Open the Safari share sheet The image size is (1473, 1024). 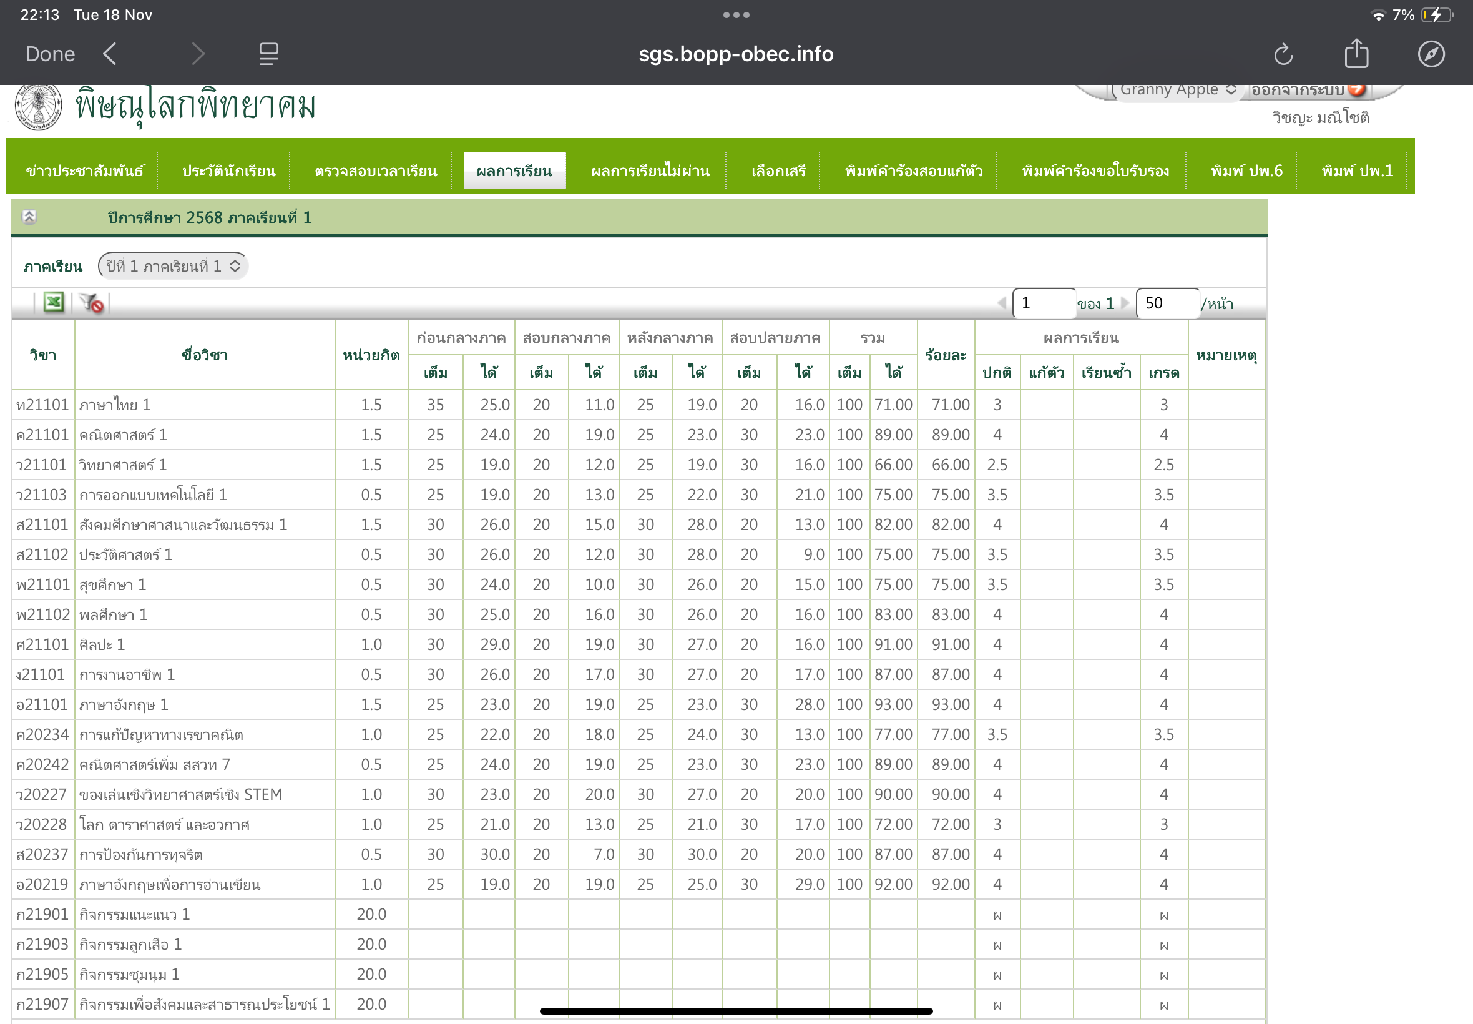[x=1356, y=54]
